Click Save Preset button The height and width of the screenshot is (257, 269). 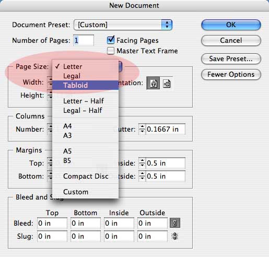click(x=231, y=59)
